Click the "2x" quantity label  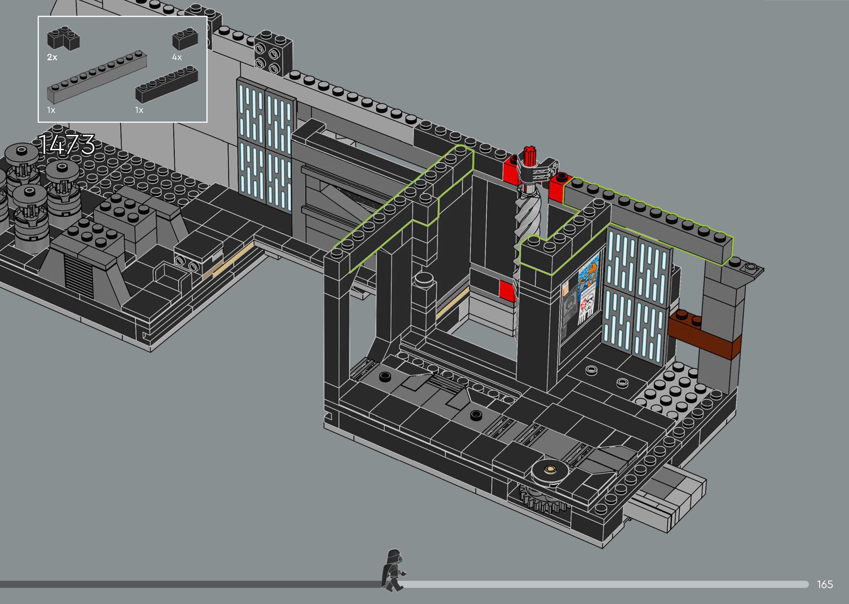[52, 57]
